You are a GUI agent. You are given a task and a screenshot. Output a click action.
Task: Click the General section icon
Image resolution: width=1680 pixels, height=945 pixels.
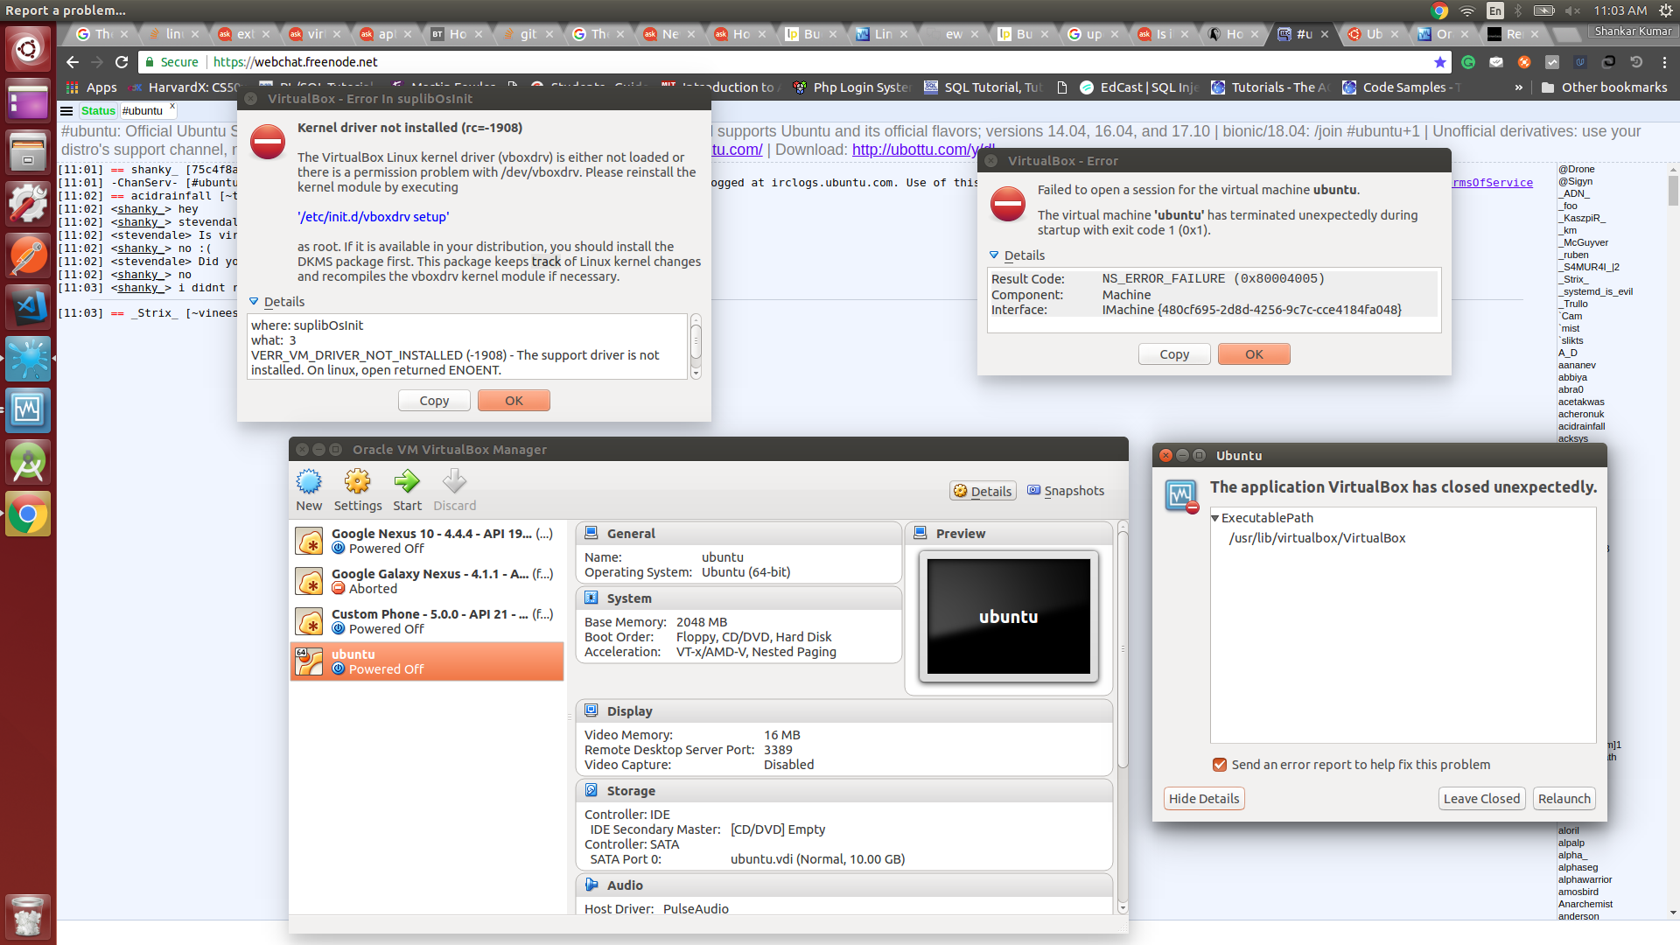(591, 533)
